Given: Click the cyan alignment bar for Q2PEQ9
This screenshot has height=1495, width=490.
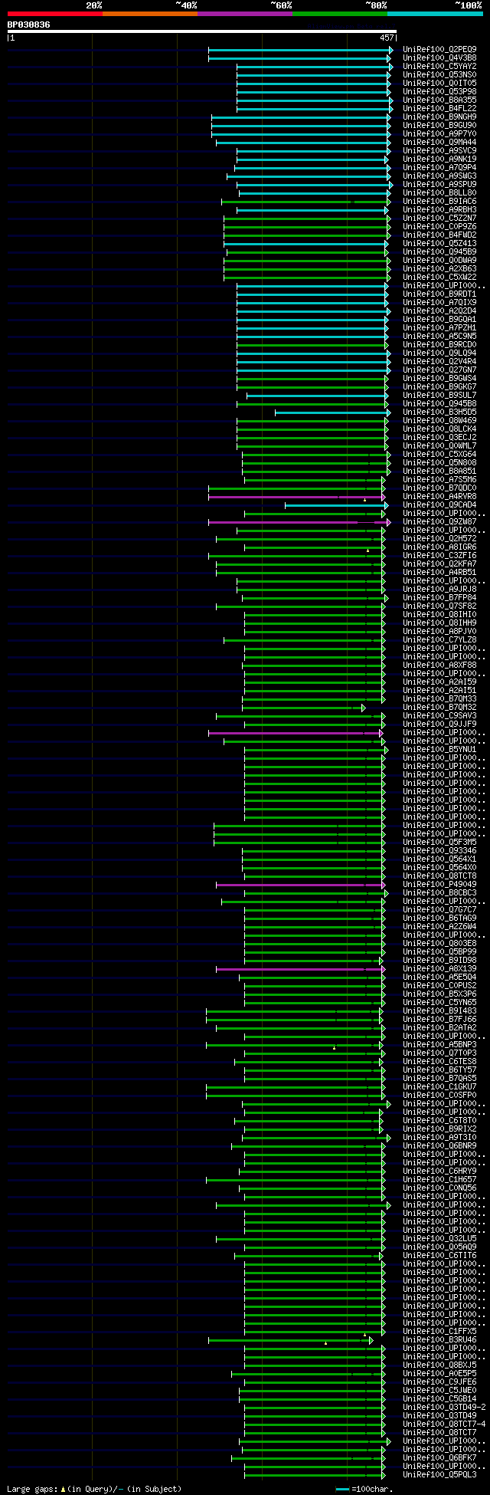Looking at the screenshot, I should [300, 50].
